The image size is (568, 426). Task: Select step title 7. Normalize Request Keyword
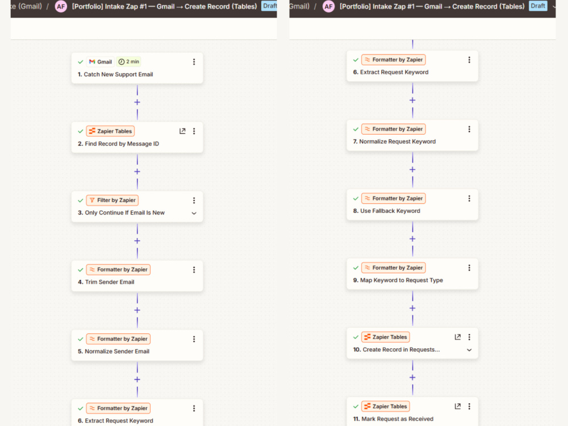click(395, 141)
